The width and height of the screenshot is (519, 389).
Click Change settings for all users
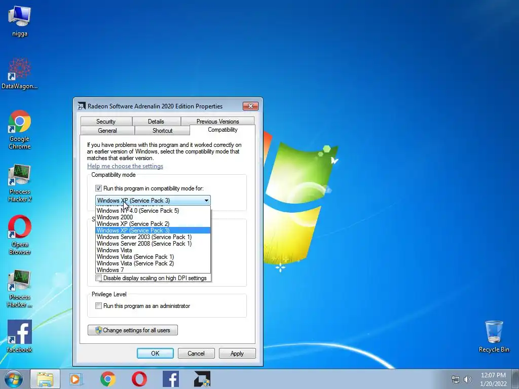(133, 330)
